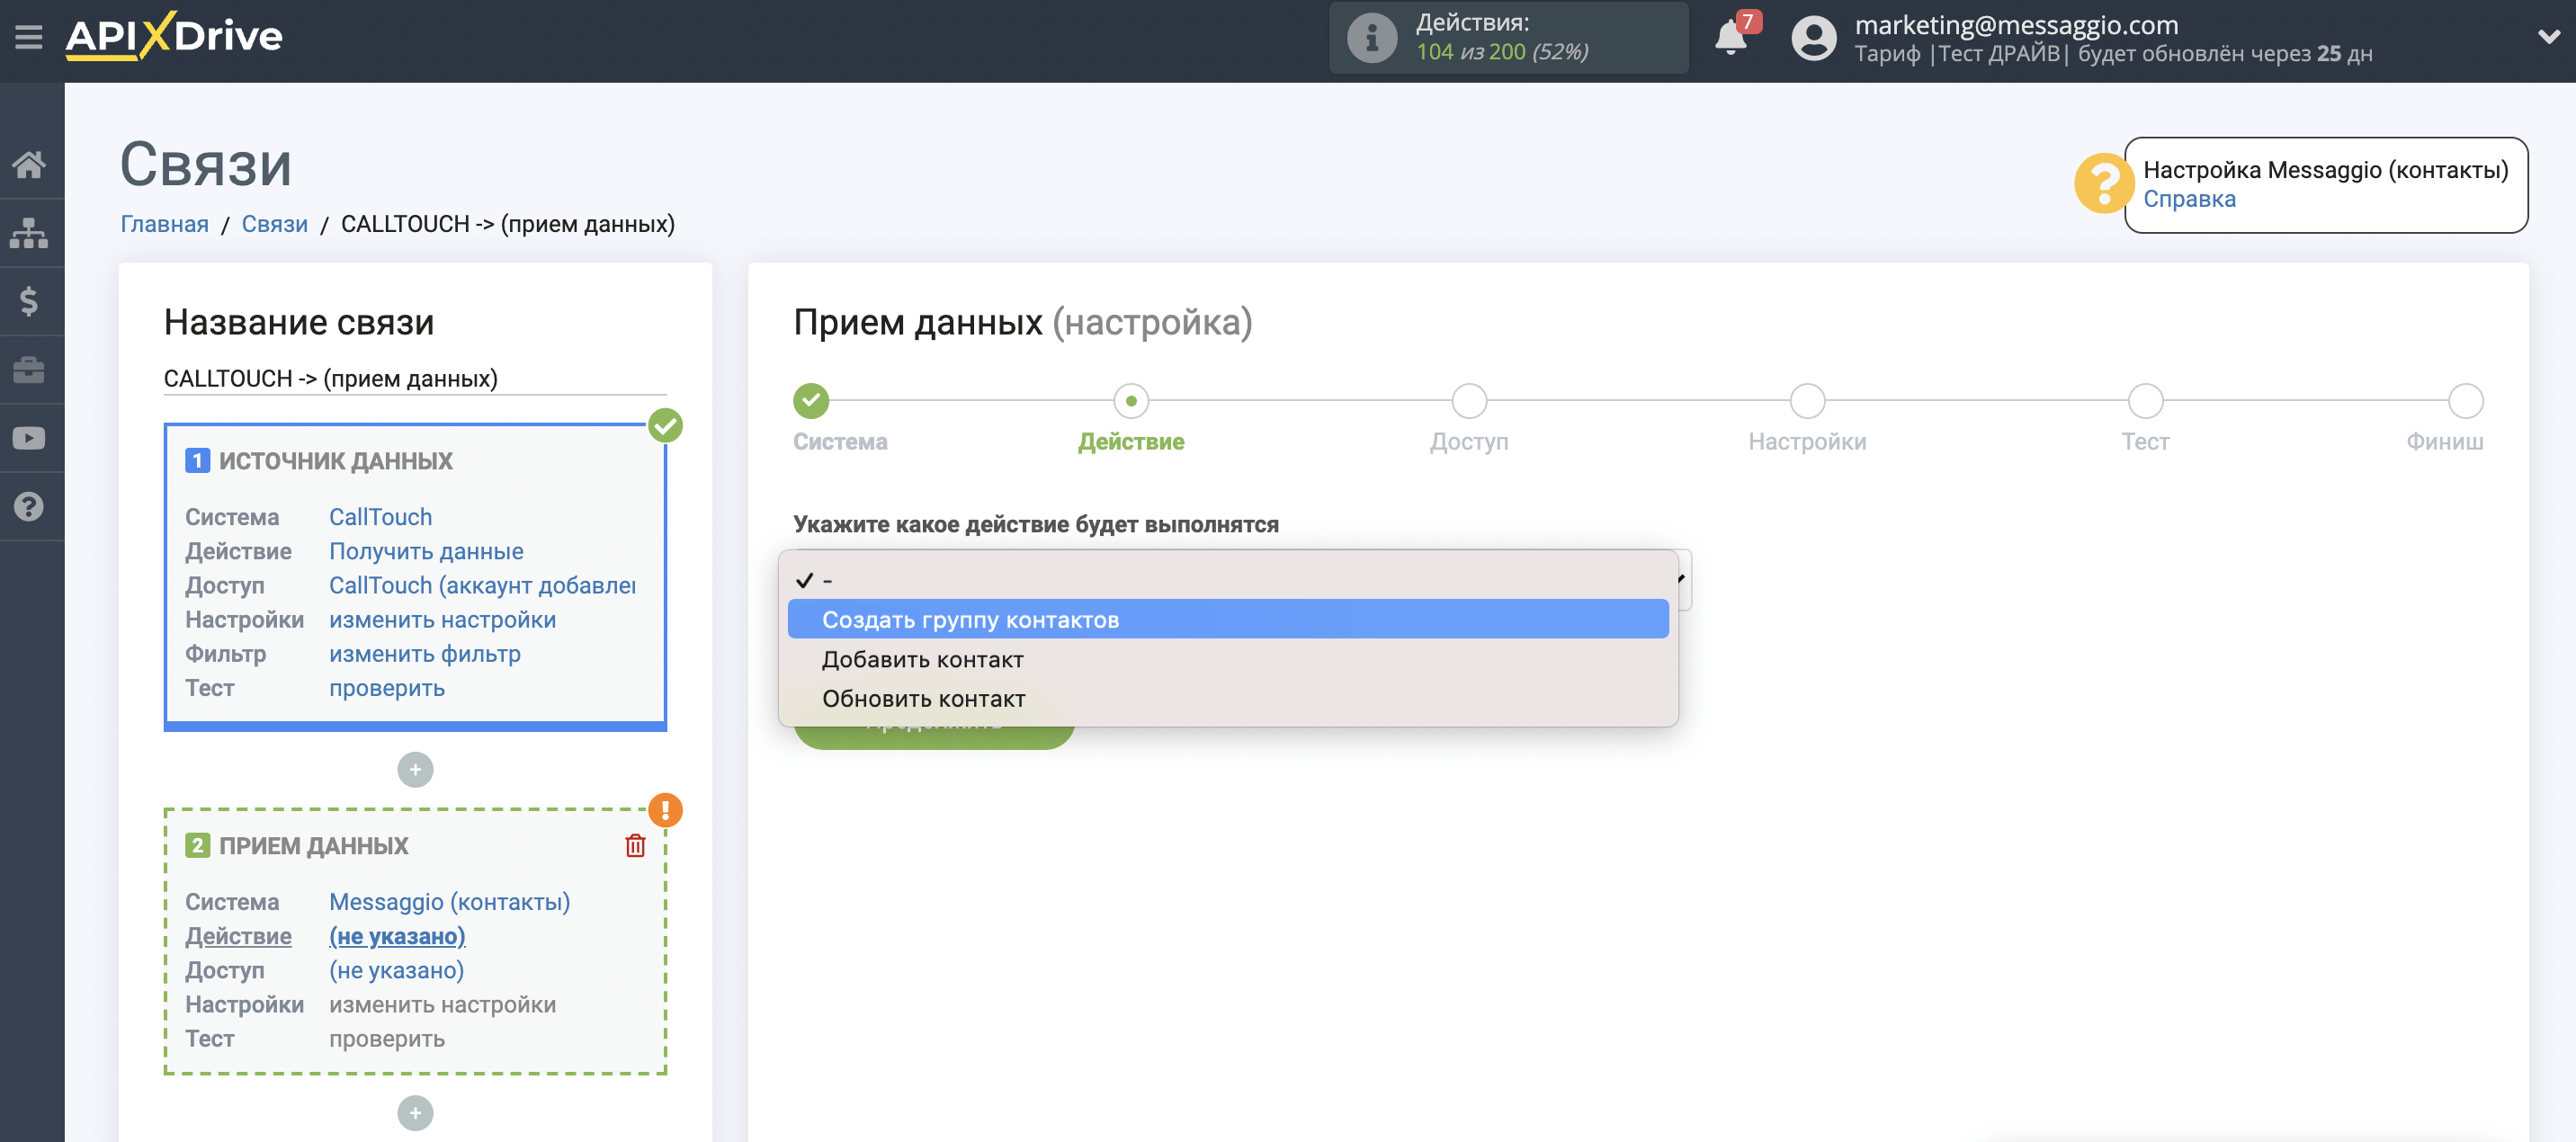Edit the connection name input field
Screen dimensions: 2576x1142
pyautogui.click(x=415, y=379)
